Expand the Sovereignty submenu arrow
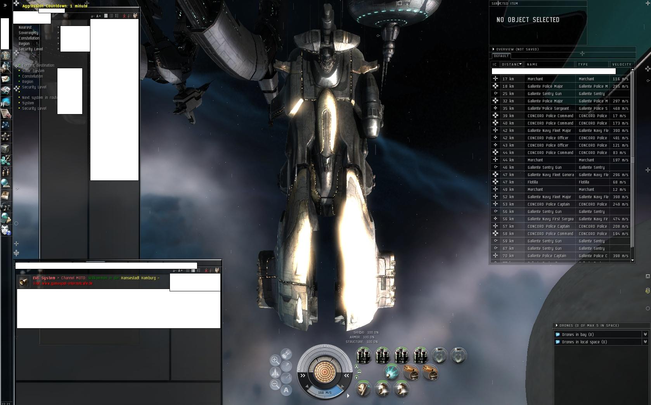Screen dimensions: 651x405 [x=58, y=33]
